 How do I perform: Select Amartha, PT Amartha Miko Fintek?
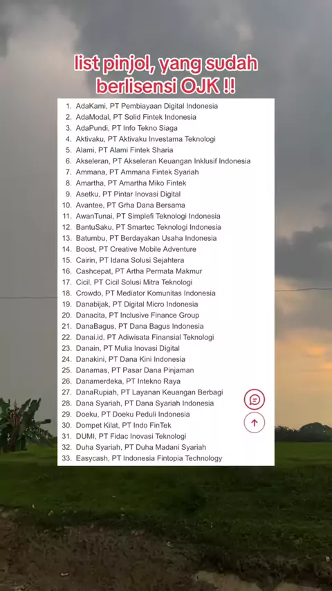(x=131, y=183)
